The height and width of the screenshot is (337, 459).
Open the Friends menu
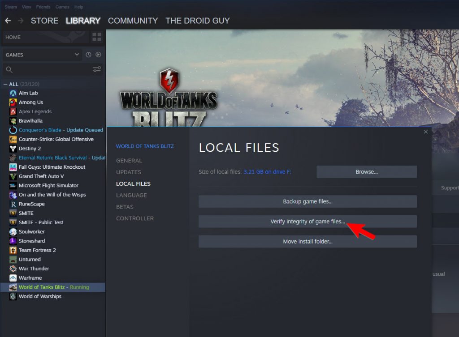(43, 7)
